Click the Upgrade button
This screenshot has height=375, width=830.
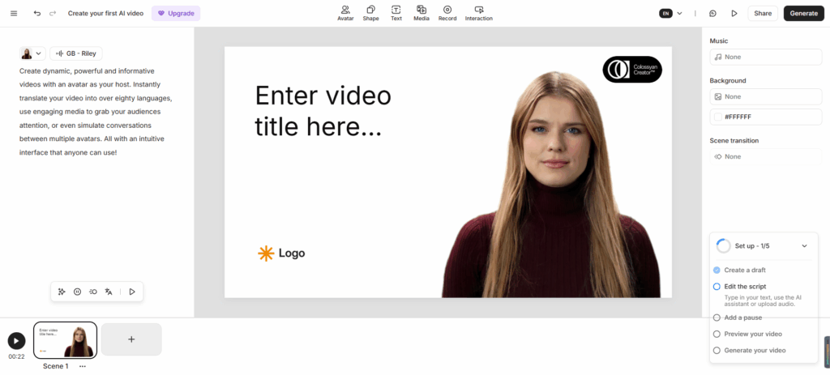(176, 13)
